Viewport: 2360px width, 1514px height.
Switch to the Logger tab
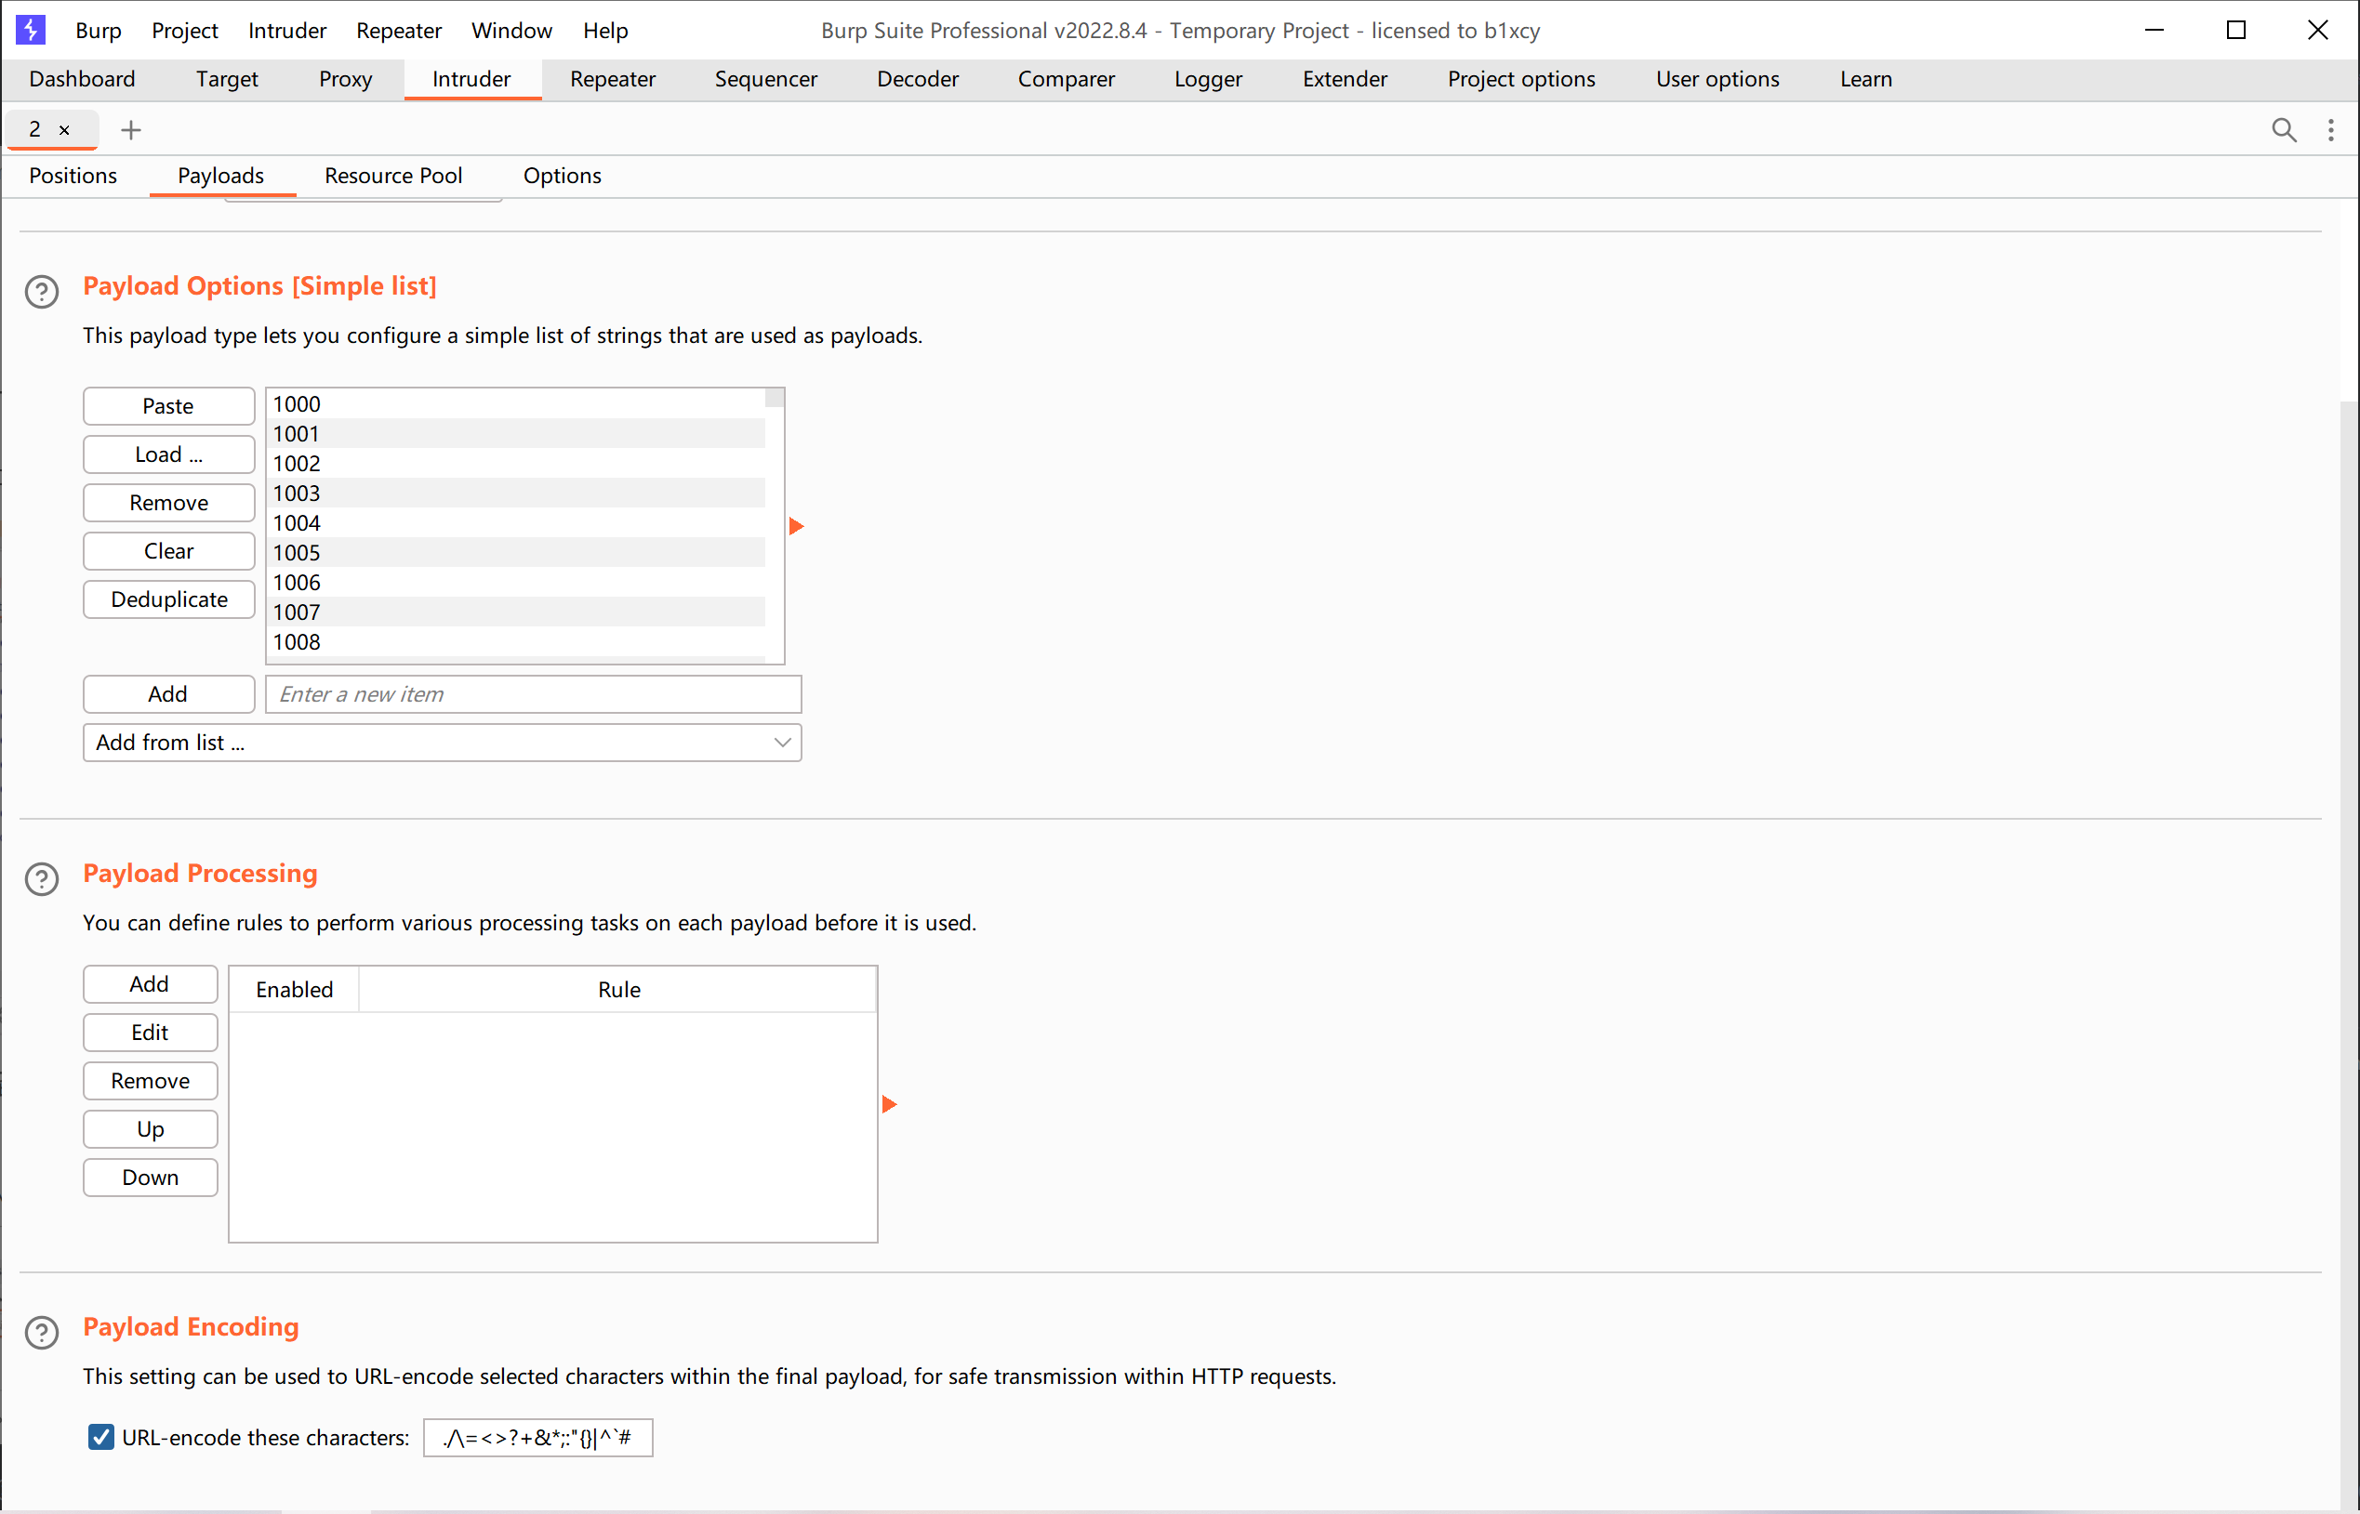[x=1209, y=79]
